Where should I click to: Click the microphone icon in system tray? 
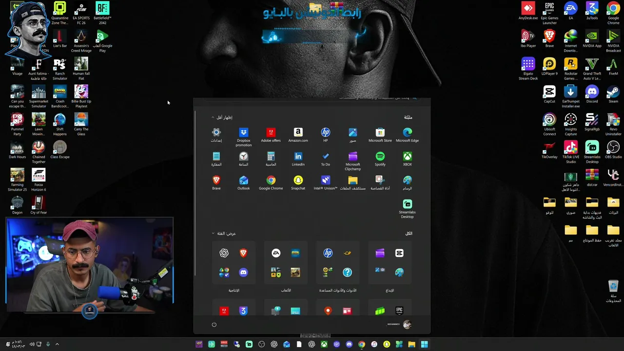click(x=48, y=344)
